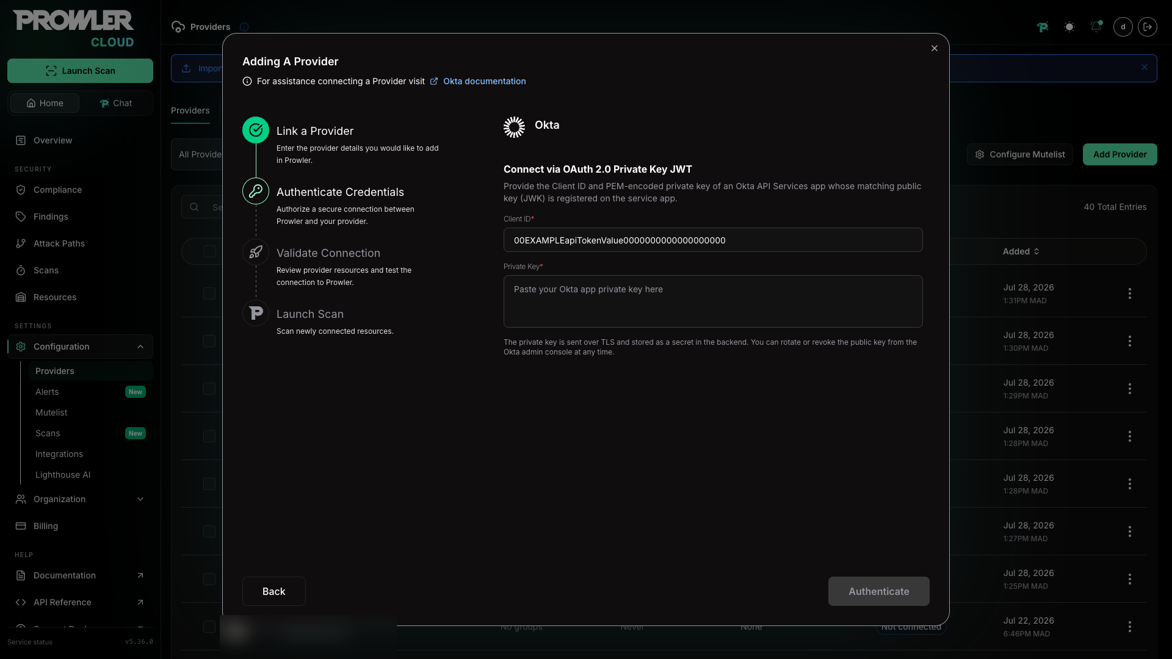Screen dimensions: 1172x659
Task: Click the sign out icon
Action: [x=1148, y=27]
